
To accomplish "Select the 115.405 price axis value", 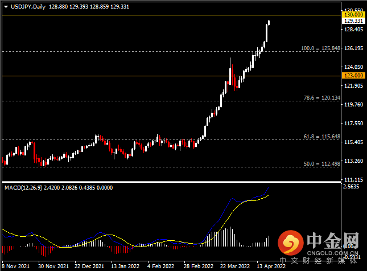I will [354, 142].
